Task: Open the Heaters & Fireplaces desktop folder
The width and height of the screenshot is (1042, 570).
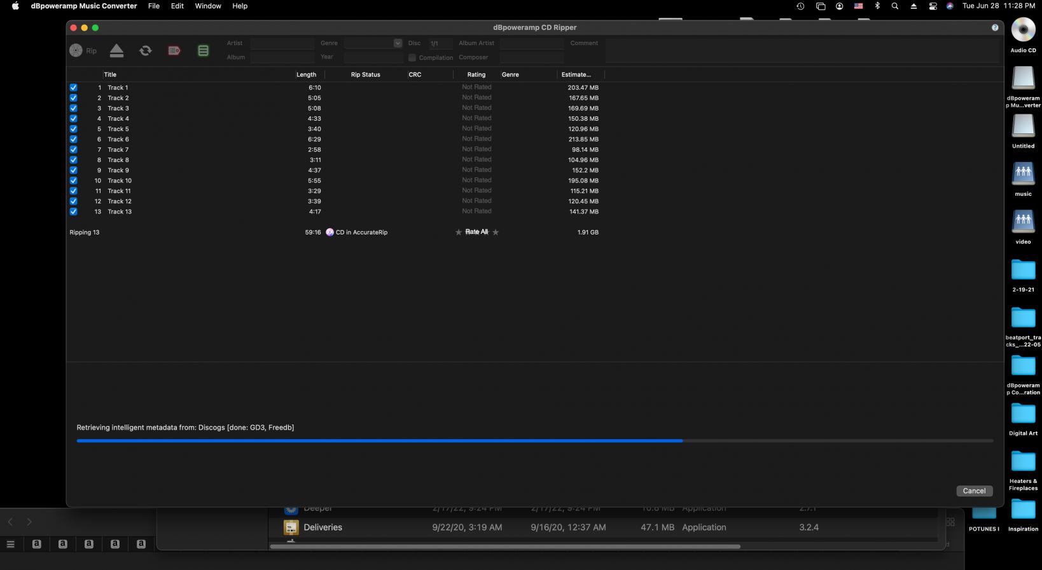Action: pos(1023,461)
